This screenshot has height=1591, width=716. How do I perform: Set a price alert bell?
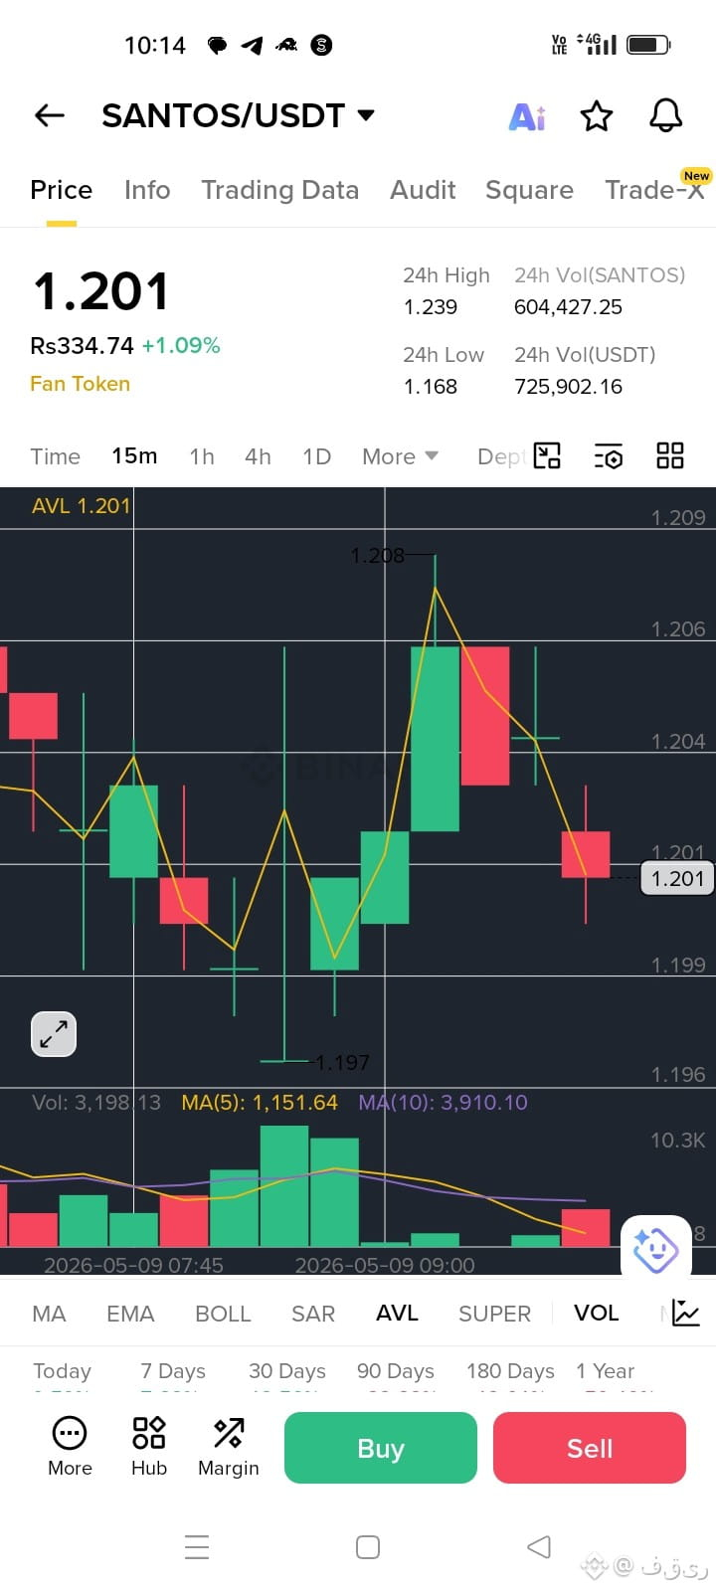pyautogui.click(x=665, y=115)
